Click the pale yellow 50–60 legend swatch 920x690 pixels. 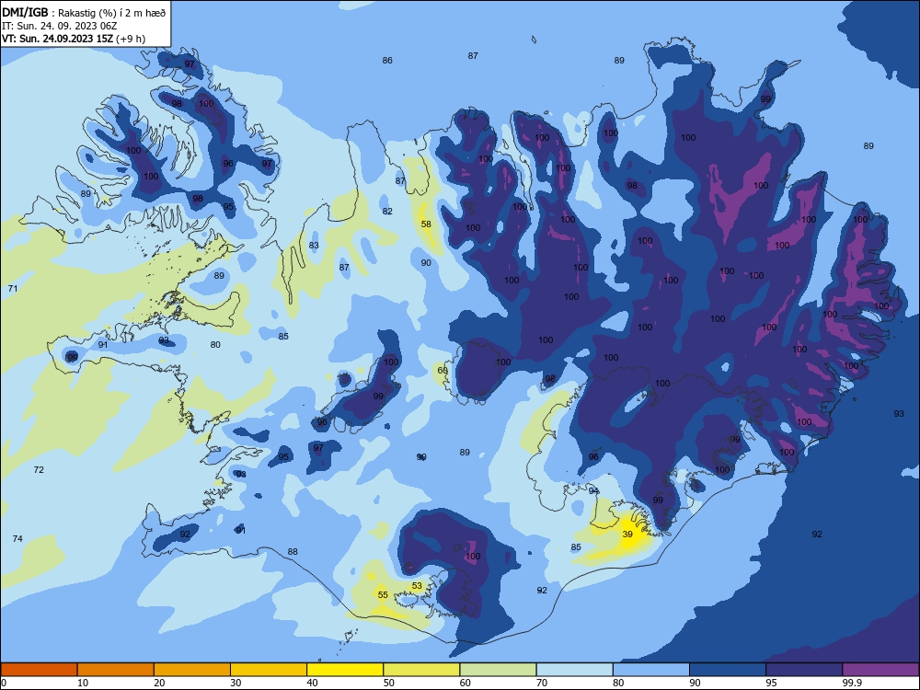[x=421, y=670]
